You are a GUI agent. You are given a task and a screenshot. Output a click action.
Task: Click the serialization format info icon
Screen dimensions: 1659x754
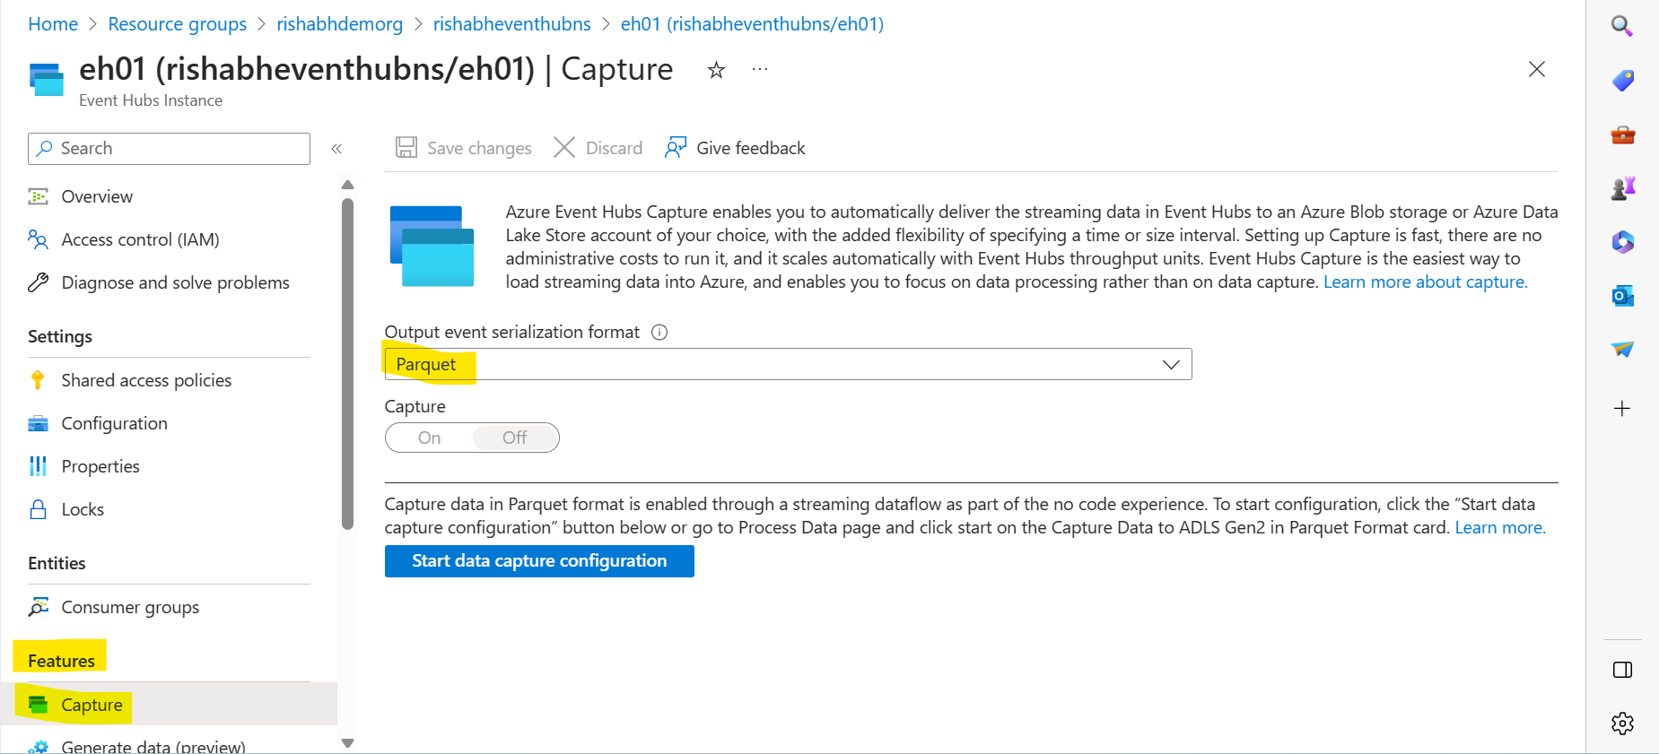[x=659, y=333]
